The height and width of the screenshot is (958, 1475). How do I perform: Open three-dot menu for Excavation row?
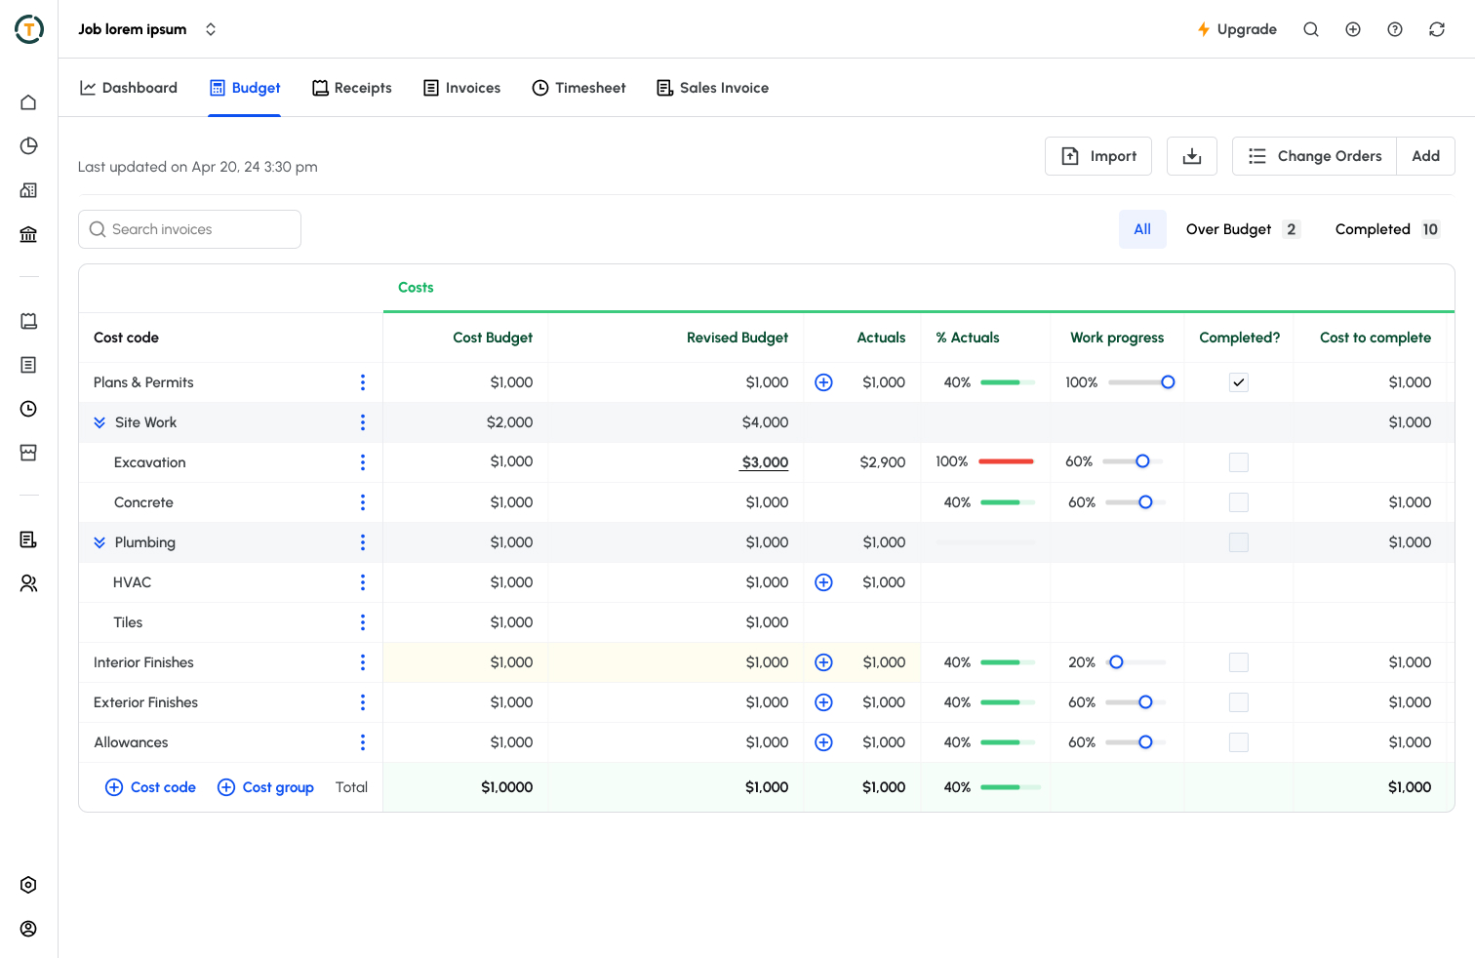tap(363, 462)
